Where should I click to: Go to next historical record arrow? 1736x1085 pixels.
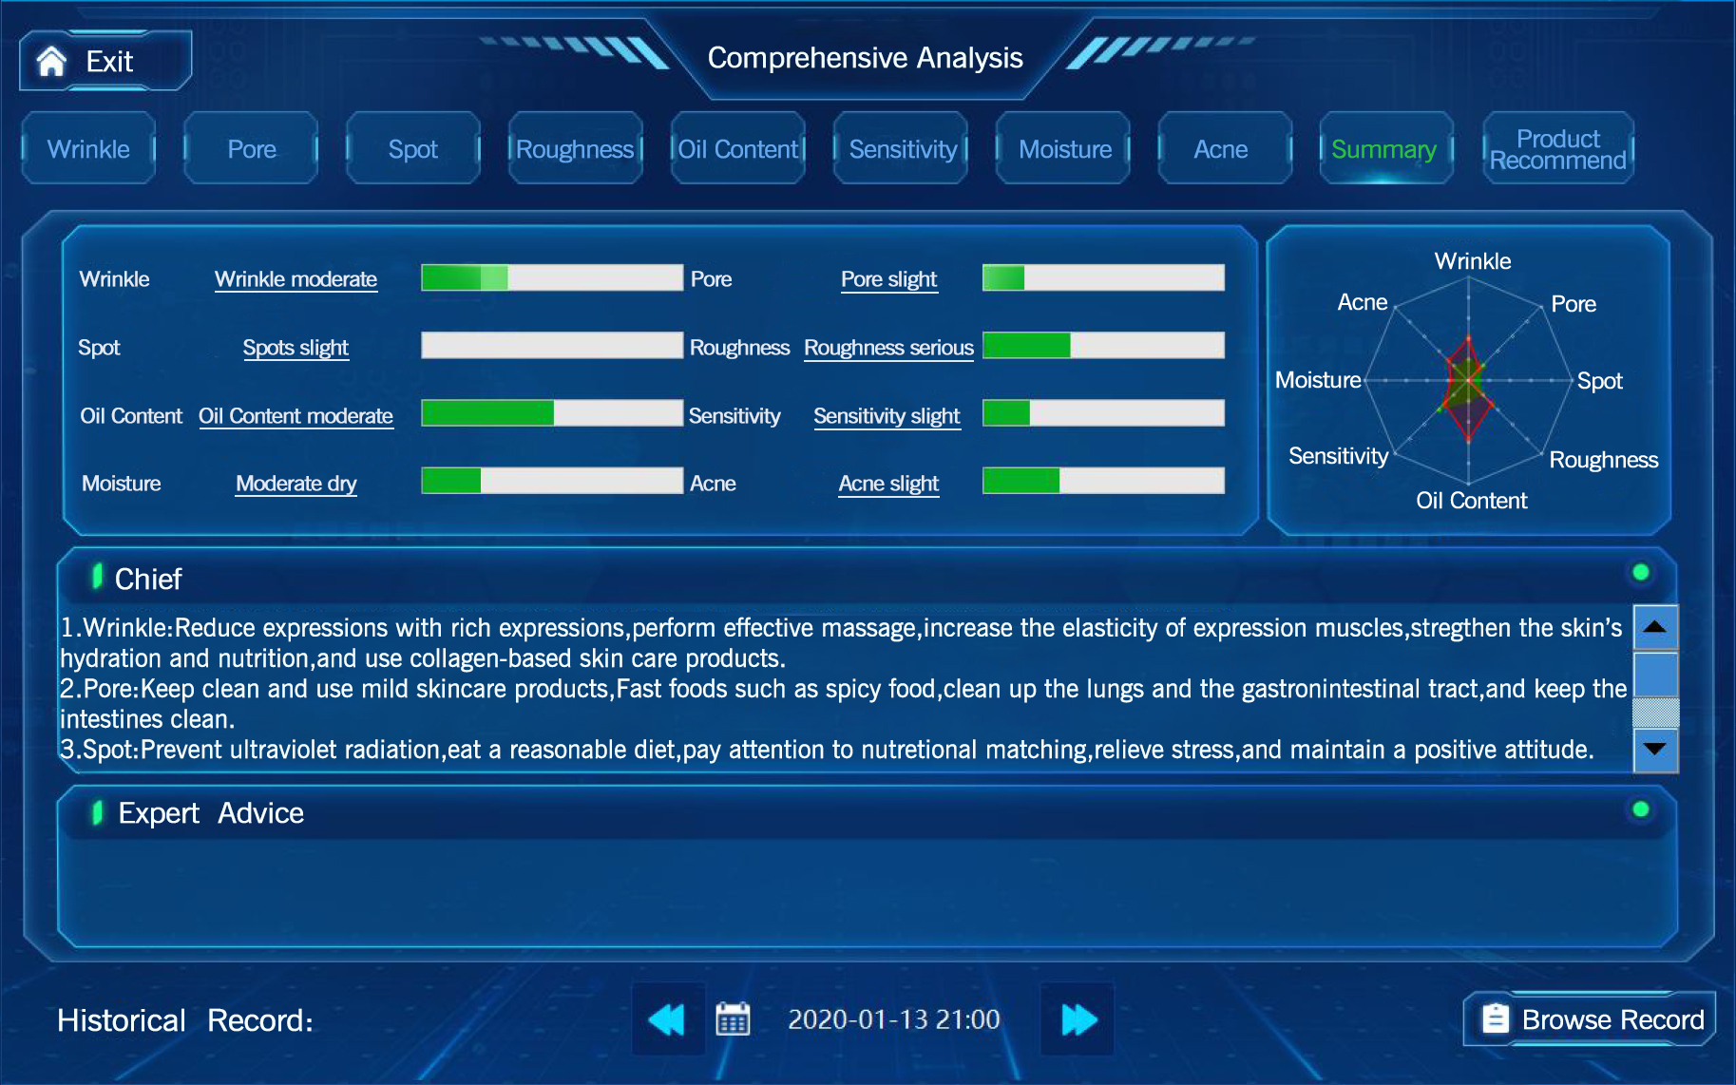click(1078, 1019)
